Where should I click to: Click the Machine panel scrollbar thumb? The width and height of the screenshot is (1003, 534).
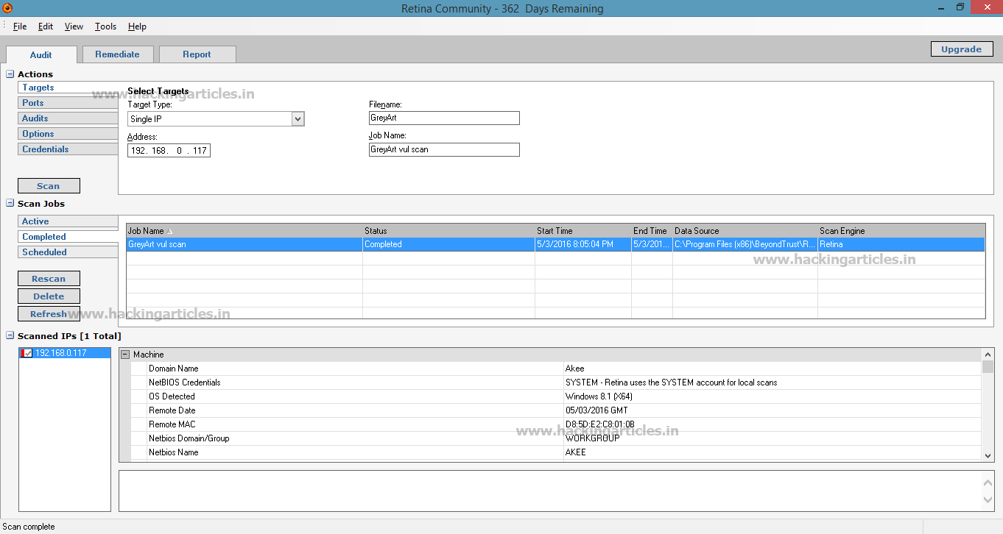pos(988,367)
